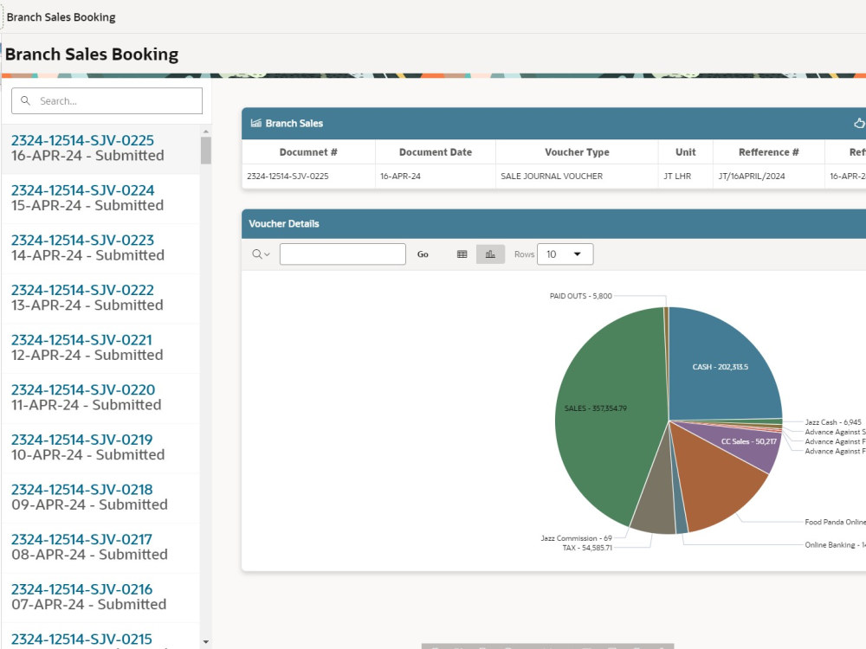Click the Voucher Type column header
This screenshot has width=866, height=649.
pyautogui.click(x=576, y=151)
